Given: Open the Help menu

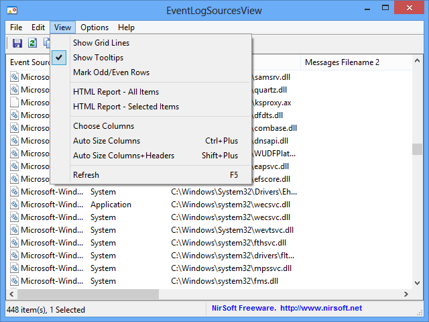Looking at the screenshot, I should [126, 28].
